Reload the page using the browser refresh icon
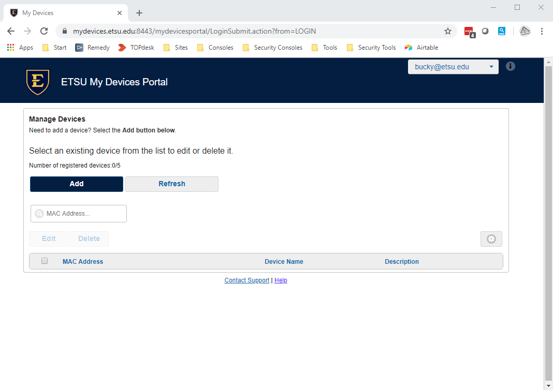 44,31
